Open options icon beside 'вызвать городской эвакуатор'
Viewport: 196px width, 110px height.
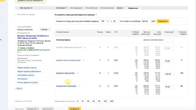tap(85, 47)
